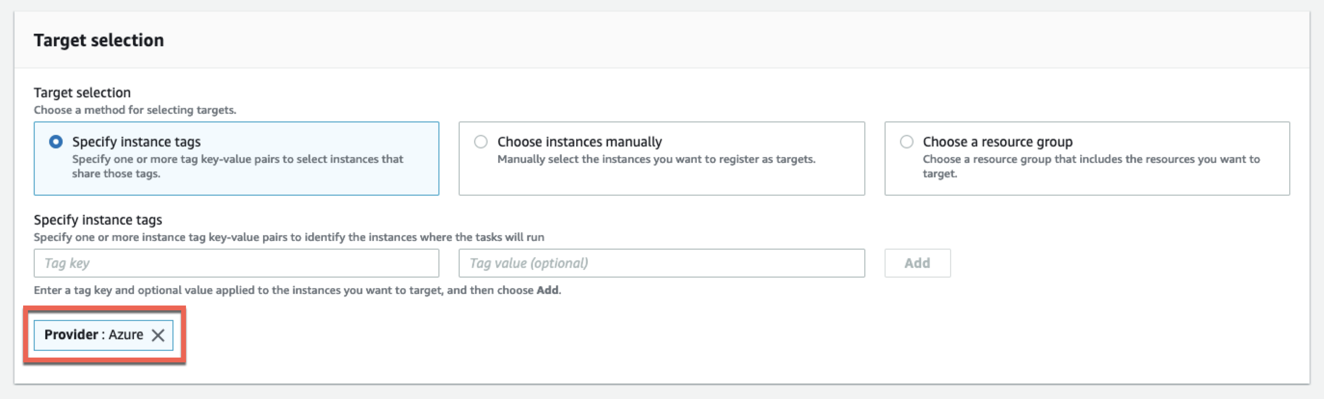The width and height of the screenshot is (1324, 399).
Task: Select the Specify instance tags radio button
Action: [57, 141]
